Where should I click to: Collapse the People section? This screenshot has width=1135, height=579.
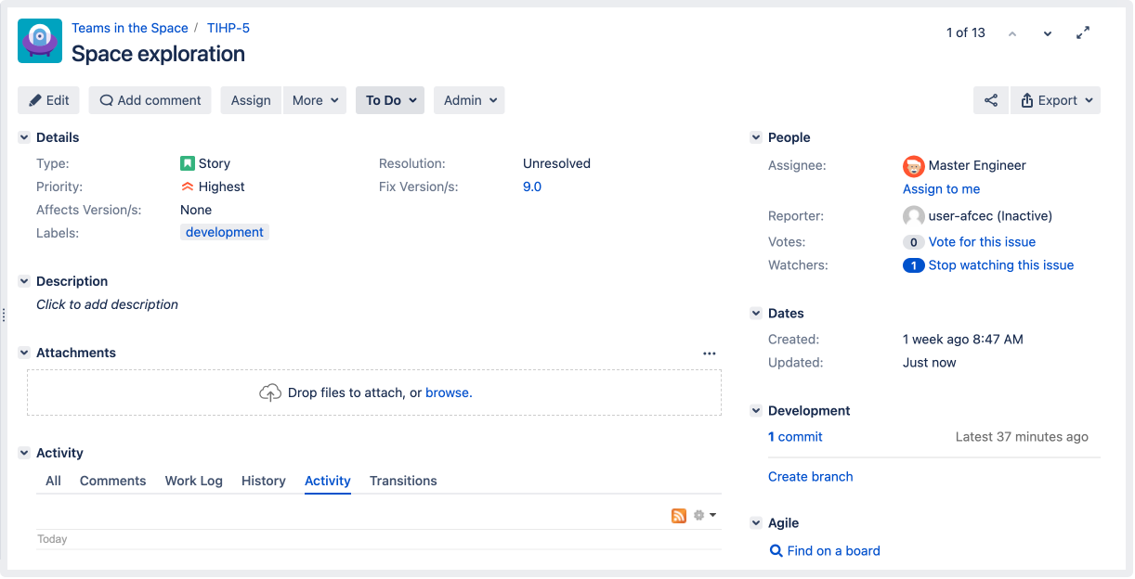(x=756, y=138)
